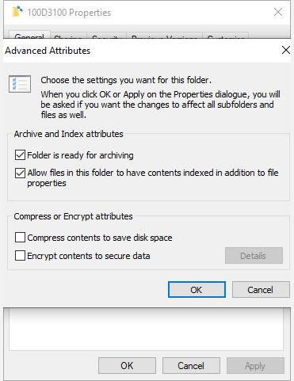The width and height of the screenshot is (294, 381).
Task: Check Encrypt contents to secure data
Action: tap(20, 256)
